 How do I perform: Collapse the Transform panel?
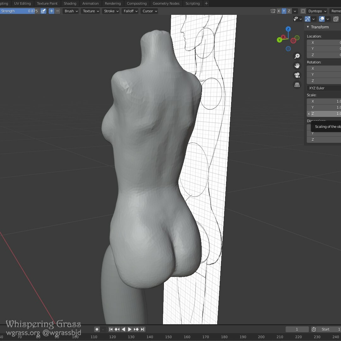pyautogui.click(x=308, y=27)
